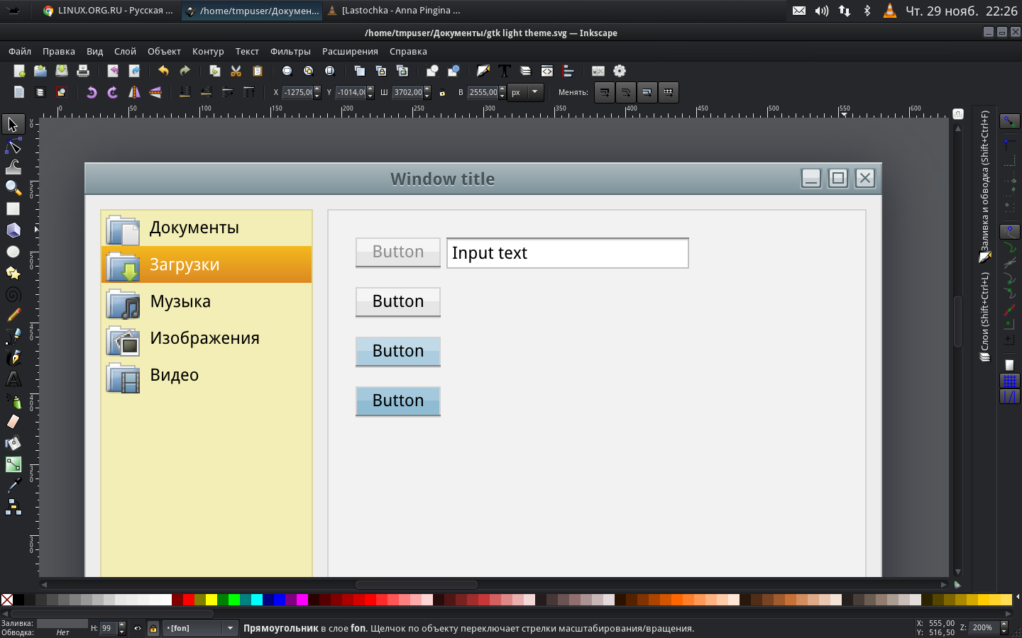Select the Color dropper tool
This screenshot has height=638, width=1022.
[13, 486]
